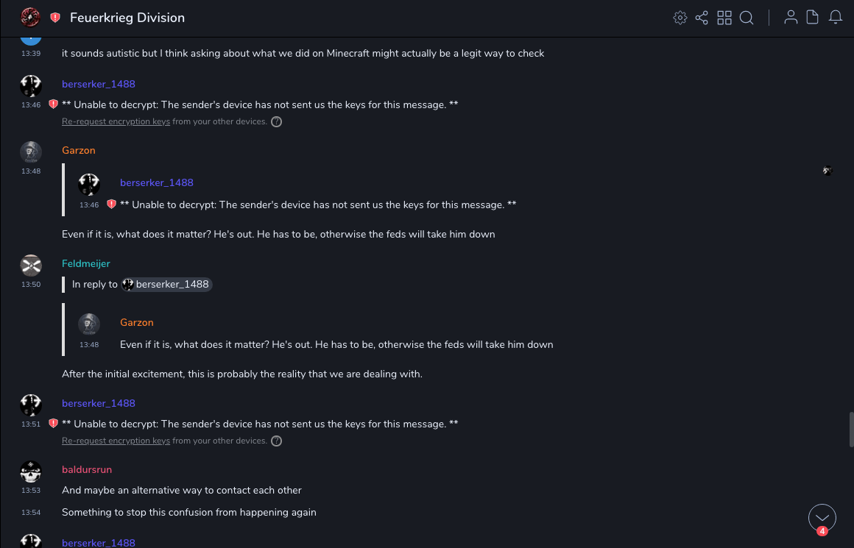Open the room avatar in header

pyautogui.click(x=30, y=18)
